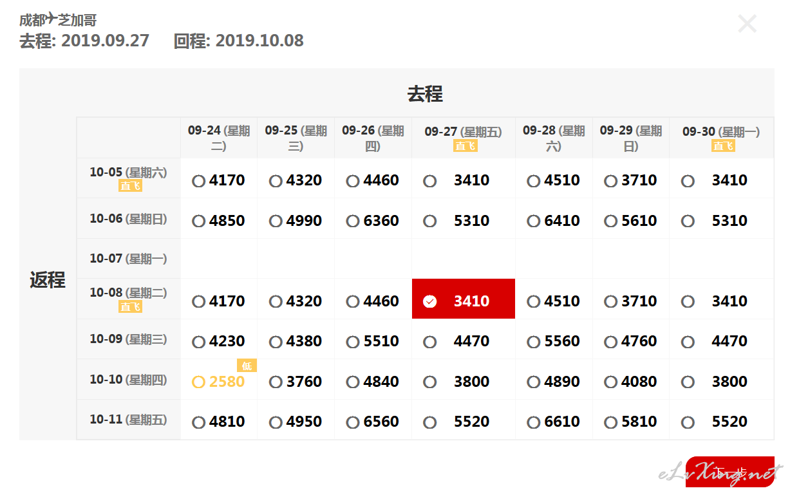790x495 pixels.
Task: Select the lowest fare 2580 radio button
Action: coord(198,382)
